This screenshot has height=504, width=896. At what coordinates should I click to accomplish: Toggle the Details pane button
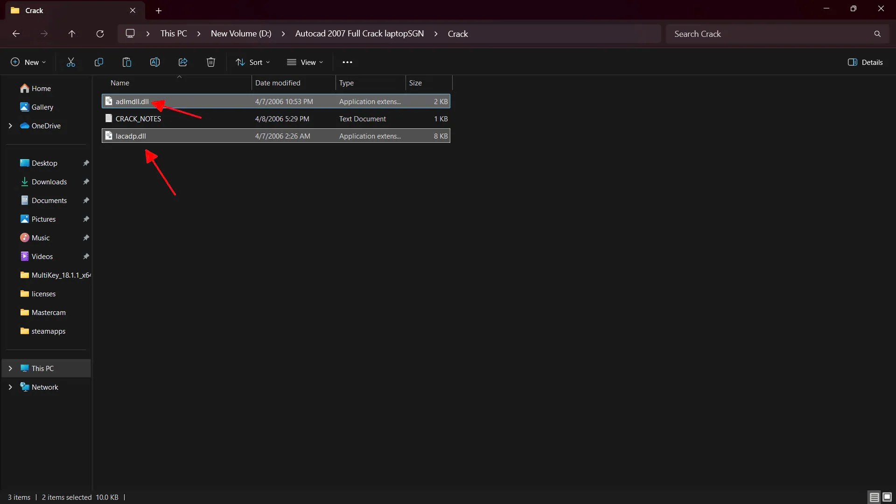(x=865, y=62)
